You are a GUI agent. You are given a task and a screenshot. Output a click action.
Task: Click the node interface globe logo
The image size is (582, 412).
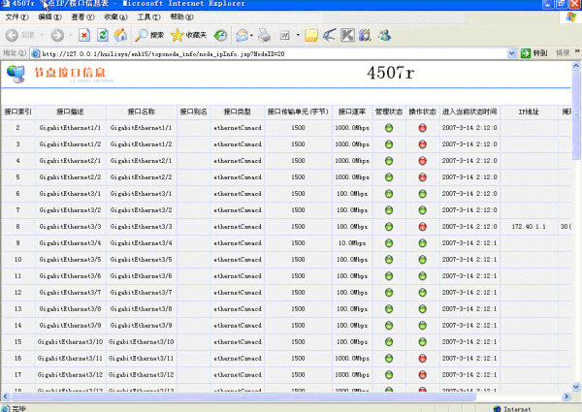[x=16, y=74]
